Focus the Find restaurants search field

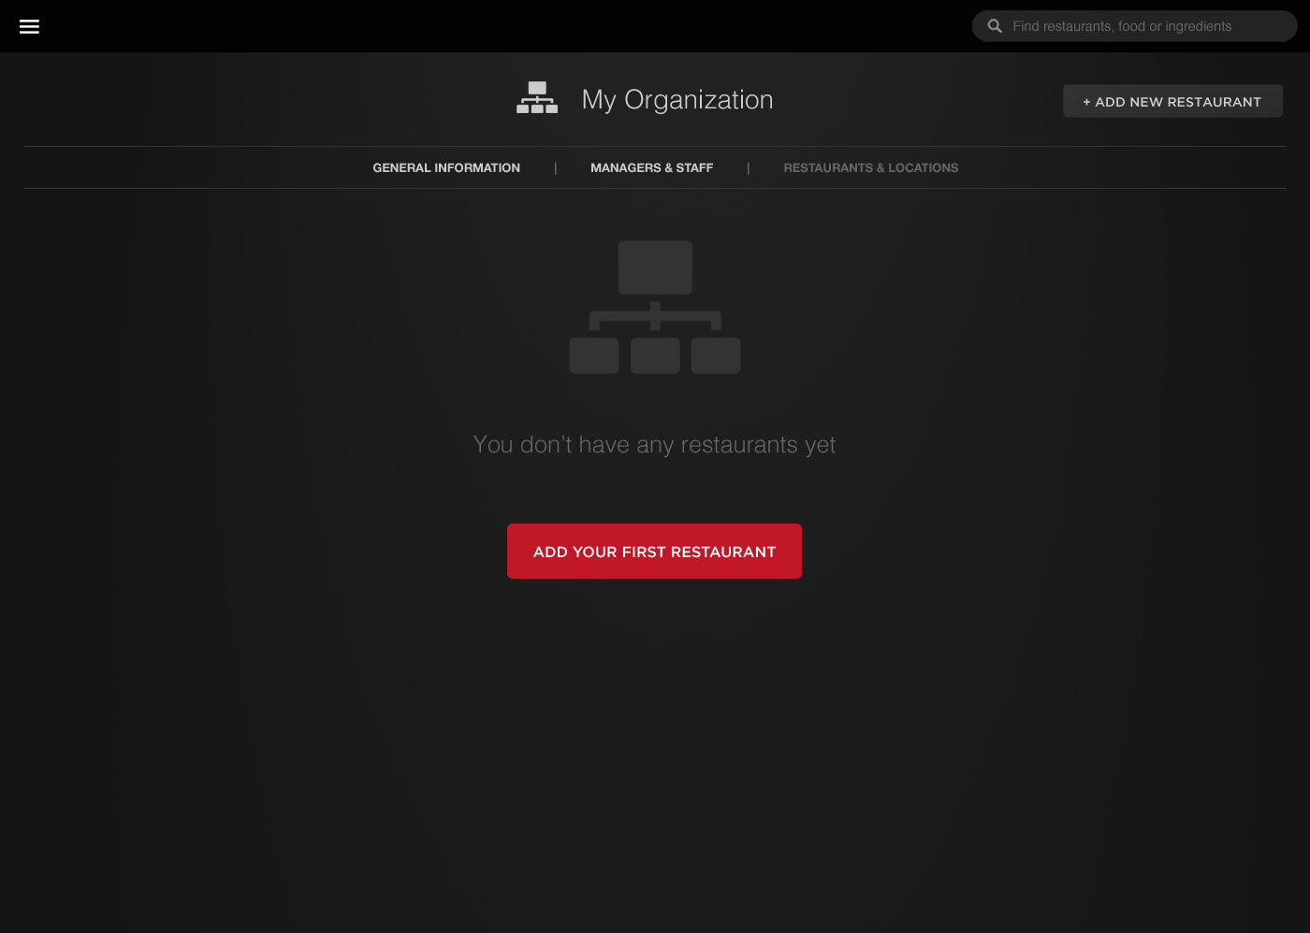(x=1134, y=26)
